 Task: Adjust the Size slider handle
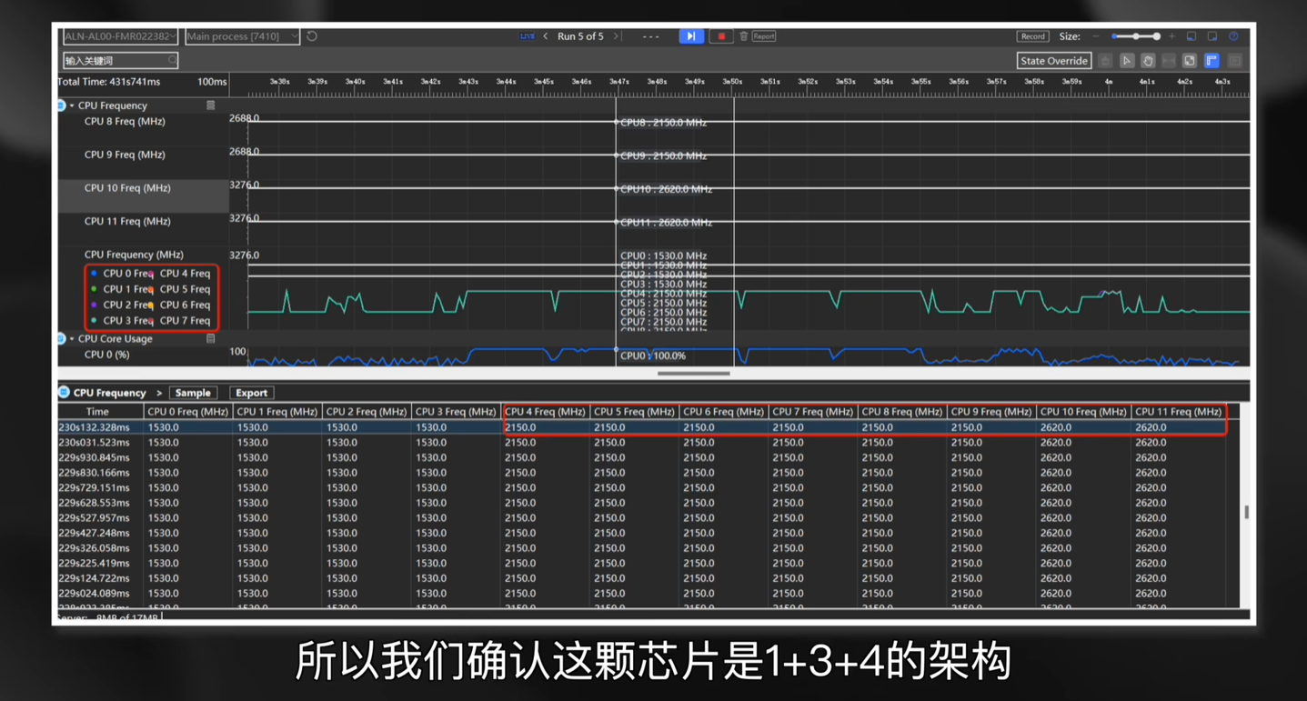click(x=1156, y=36)
